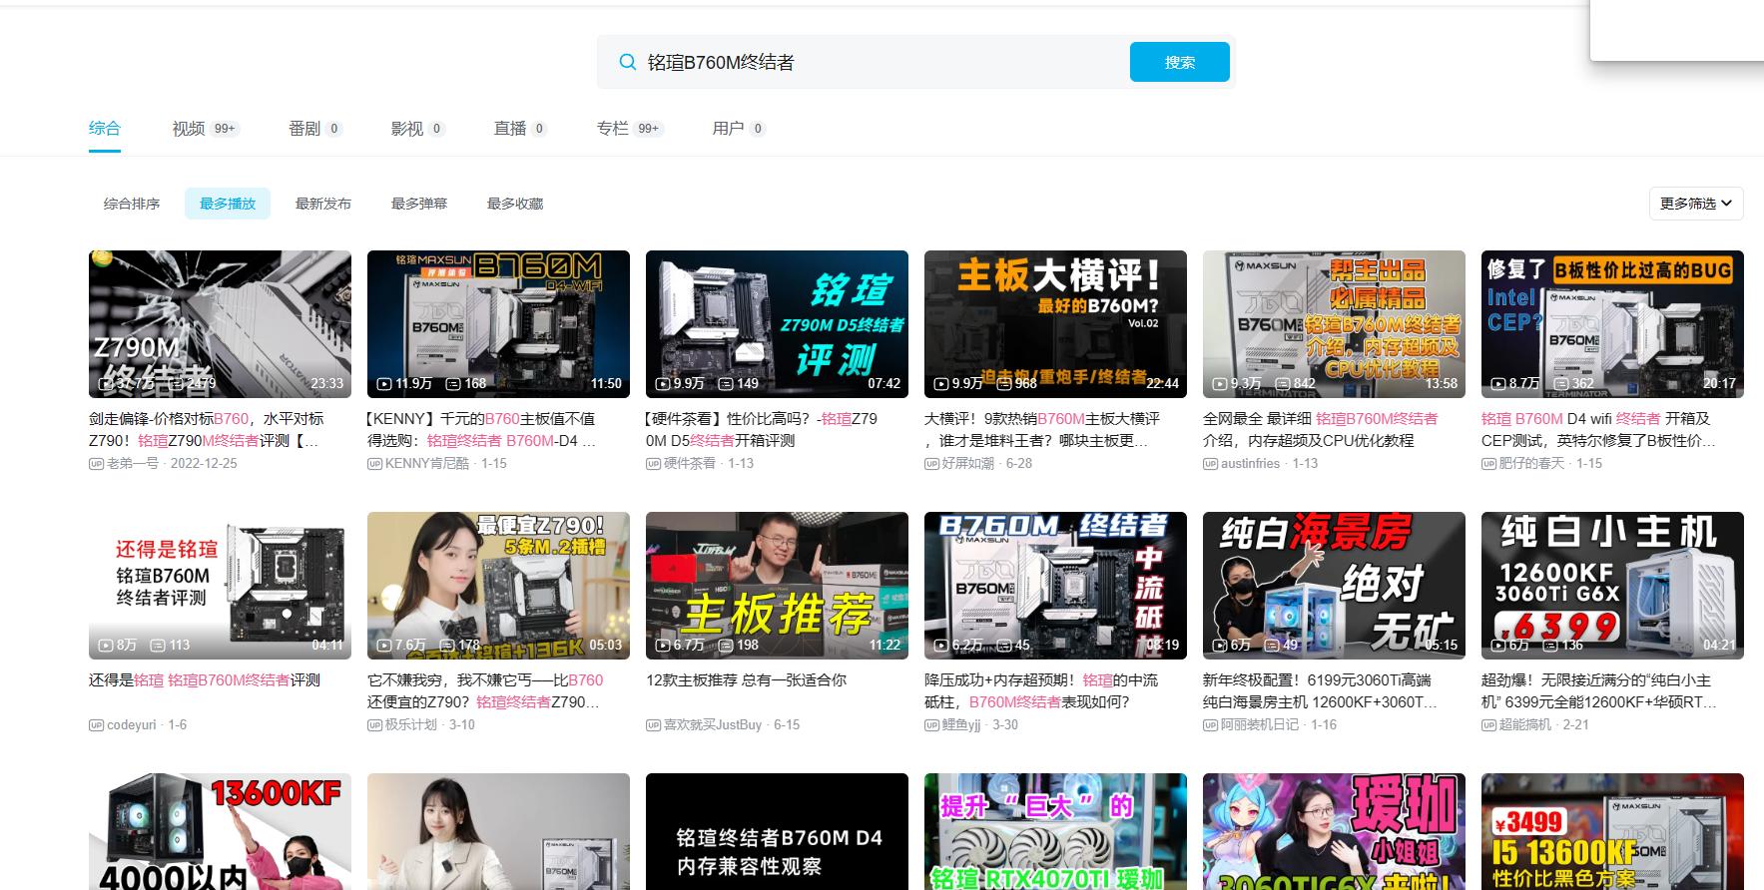Open the 纯白小主机 6399 thumbnail
This screenshot has width=1764, height=890.
pos(1612,586)
